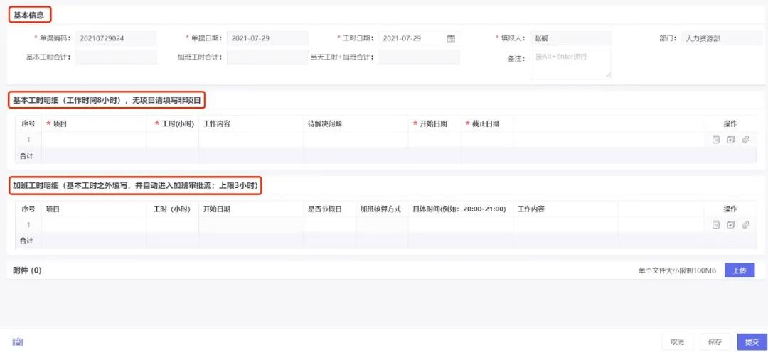This screenshot has width=768, height=352.
Task: Click the keyboard icon at bottom left
Action: [x=18, y=342]
